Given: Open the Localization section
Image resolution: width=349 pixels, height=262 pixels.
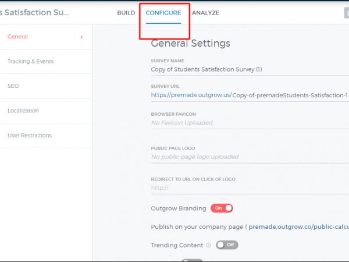Looking at the screenshot, I should point(23,111).
